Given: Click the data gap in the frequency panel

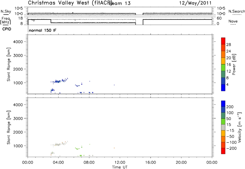Looking at the screenshot, I should (139, 21).
